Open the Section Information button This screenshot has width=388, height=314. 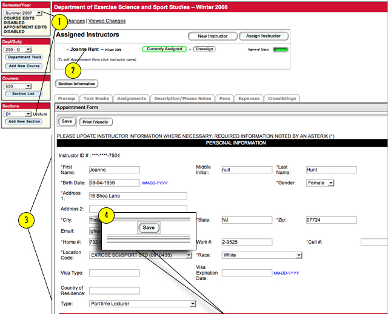pos(76,84)
